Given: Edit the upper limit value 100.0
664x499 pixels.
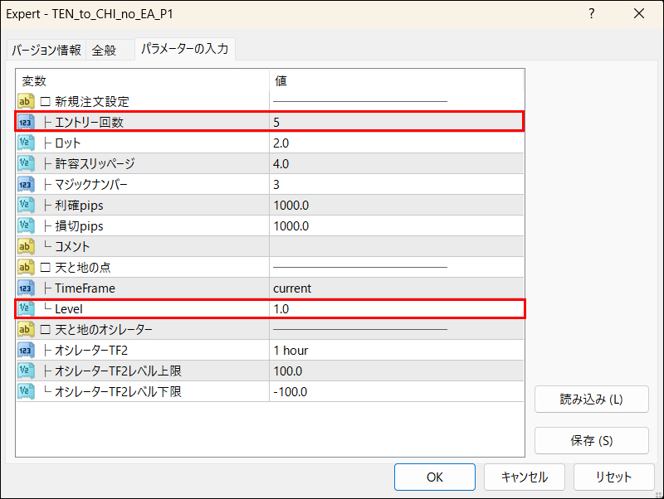Looking at the screenshot, I should (397, 371).
